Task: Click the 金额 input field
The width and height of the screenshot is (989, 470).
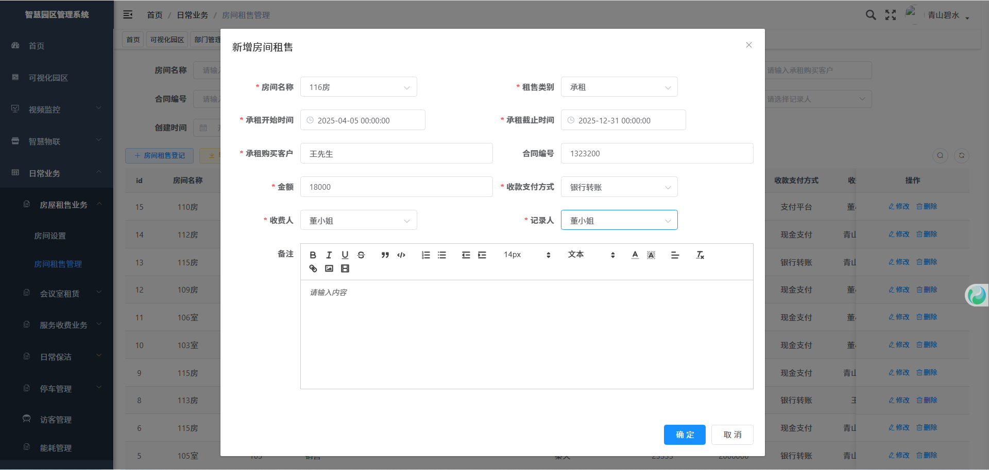Action: pyautogui.click(x=396, y=187)
